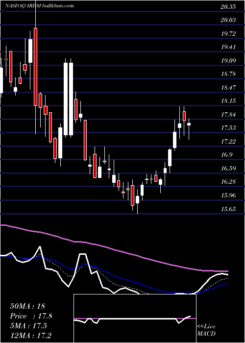Click the 16.59 price axis label
This screenshot has width=245, height=343.
click(x=228, y=168)
